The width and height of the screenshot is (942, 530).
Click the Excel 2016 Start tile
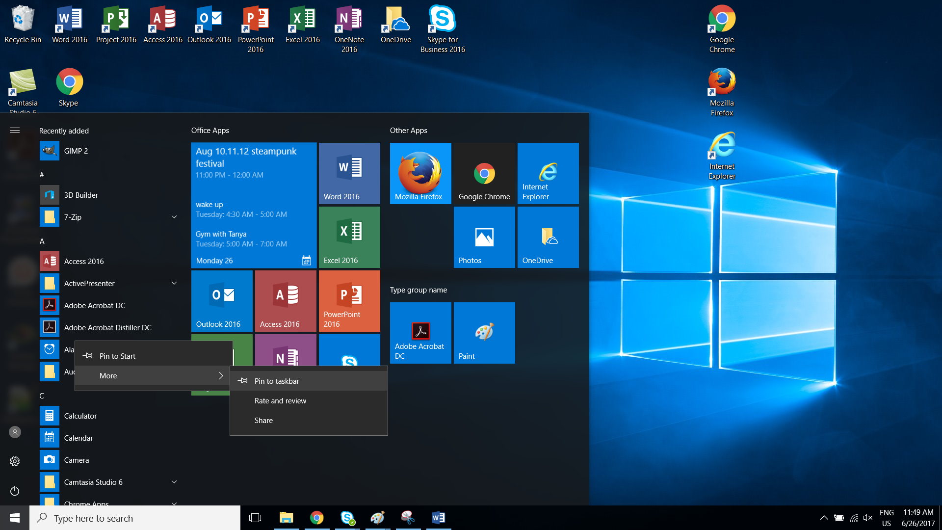pos(349,237)
